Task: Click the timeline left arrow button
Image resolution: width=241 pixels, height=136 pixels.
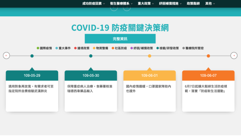Action: pos(6,56)
